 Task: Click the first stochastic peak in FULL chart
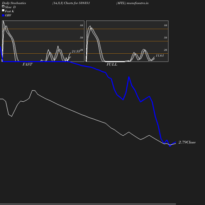90,26
